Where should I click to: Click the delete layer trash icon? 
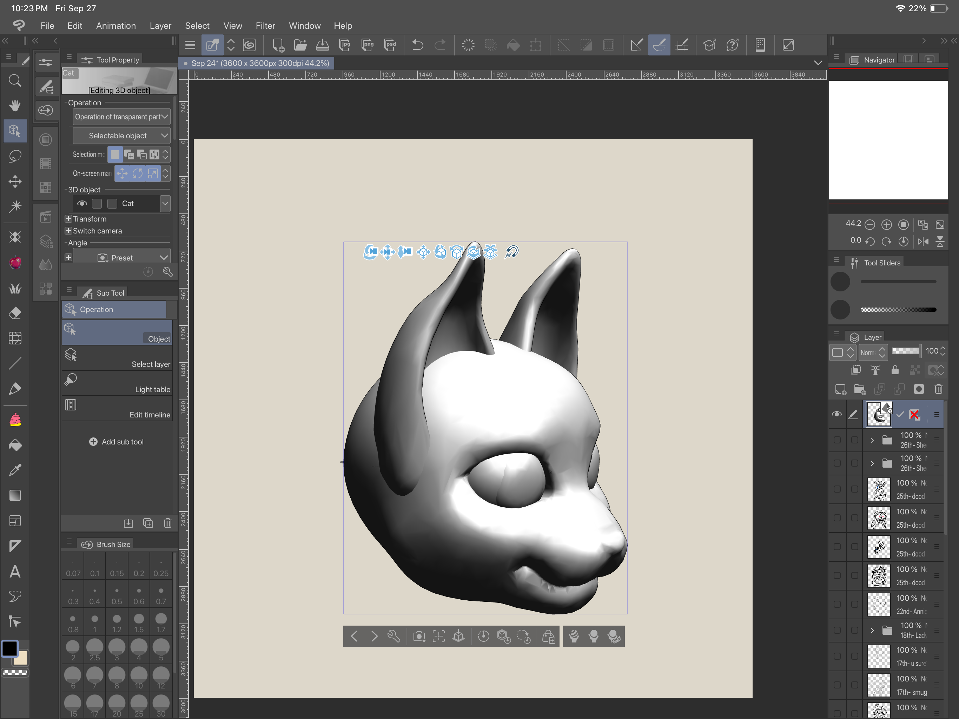tap(938, 389)
